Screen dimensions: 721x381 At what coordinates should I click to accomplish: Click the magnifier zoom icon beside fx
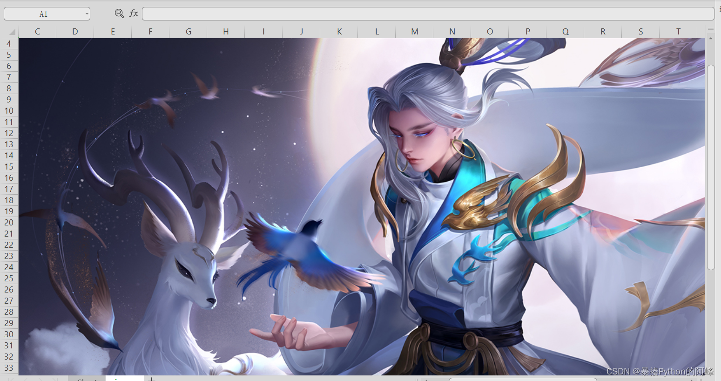119,14
